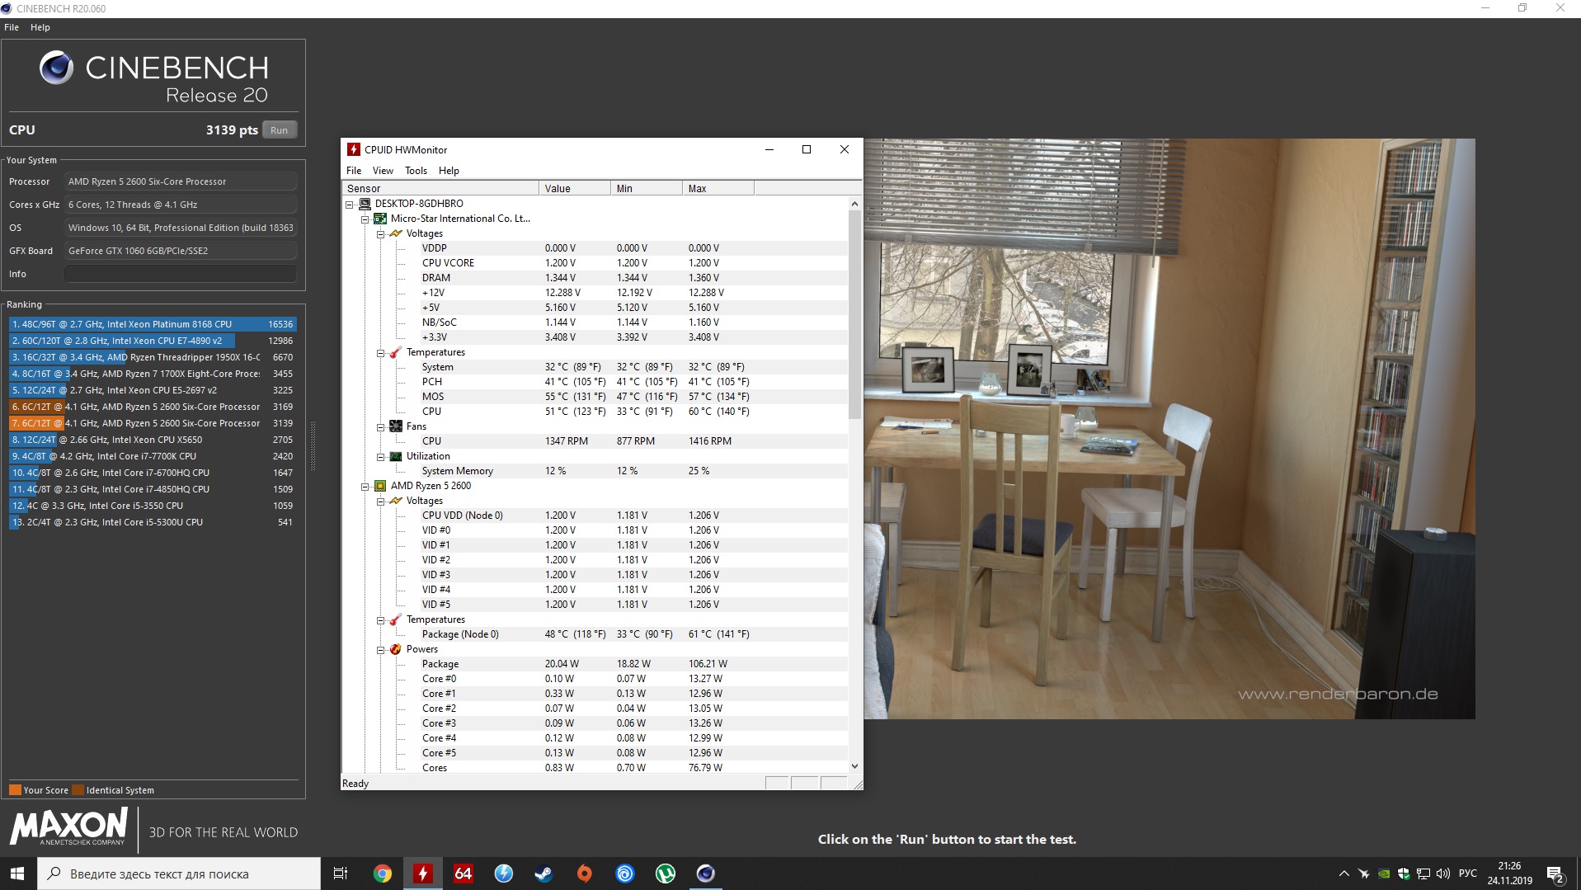This screenshot has width=1581, height=890.
Task: Show hidden system tray icons
Action: coord(1343,874)
